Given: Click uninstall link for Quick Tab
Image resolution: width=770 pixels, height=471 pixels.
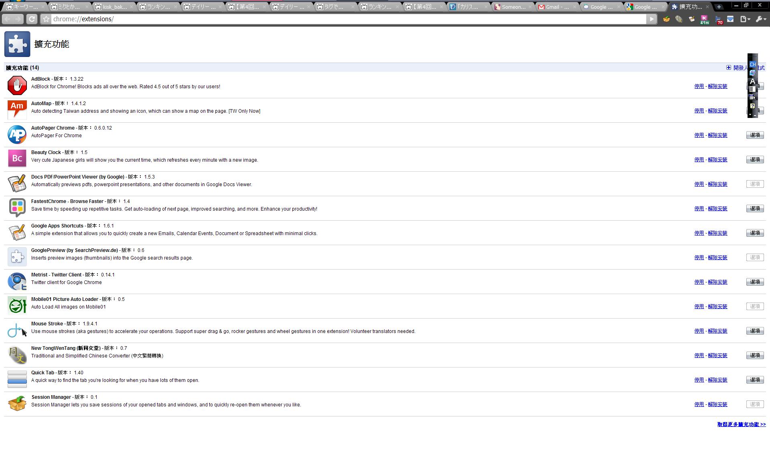Looking at the screenshot, I should click(717, 380).
